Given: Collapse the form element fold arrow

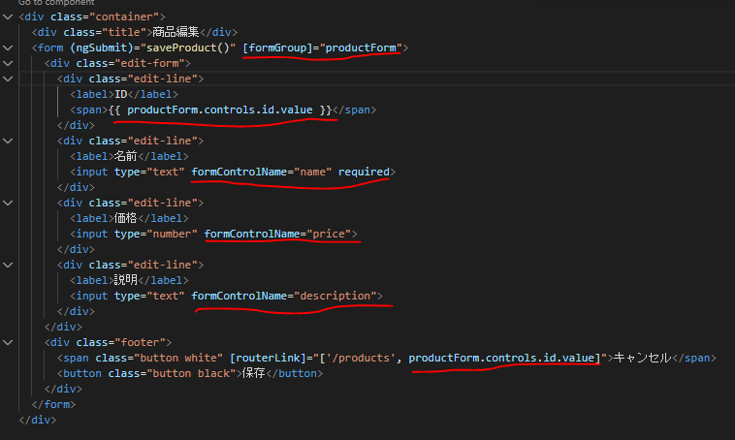Looking at the screenshot, I should (x=8, y=47).
